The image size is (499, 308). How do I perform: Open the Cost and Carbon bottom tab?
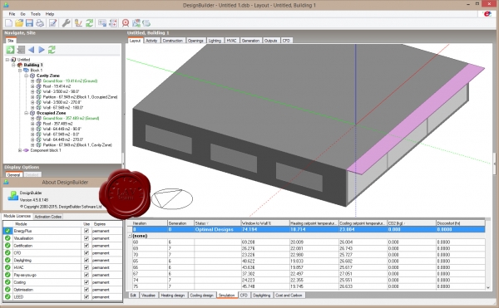click(289, 296)
